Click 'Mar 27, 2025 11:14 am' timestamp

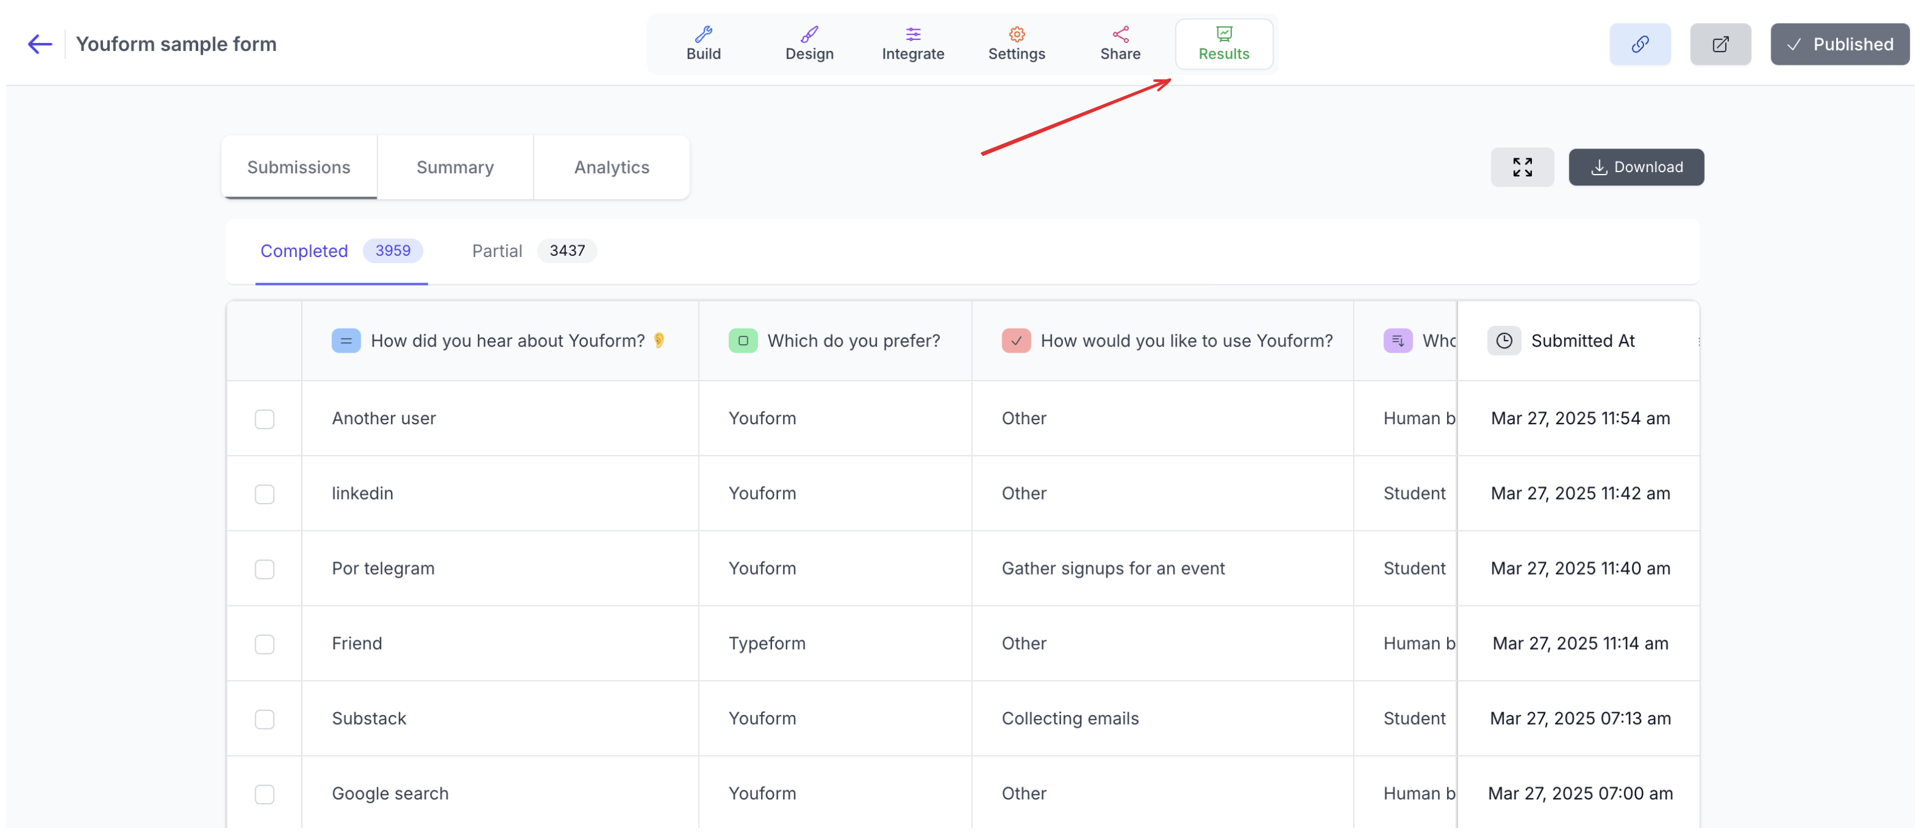click(x=1580, y=643)
